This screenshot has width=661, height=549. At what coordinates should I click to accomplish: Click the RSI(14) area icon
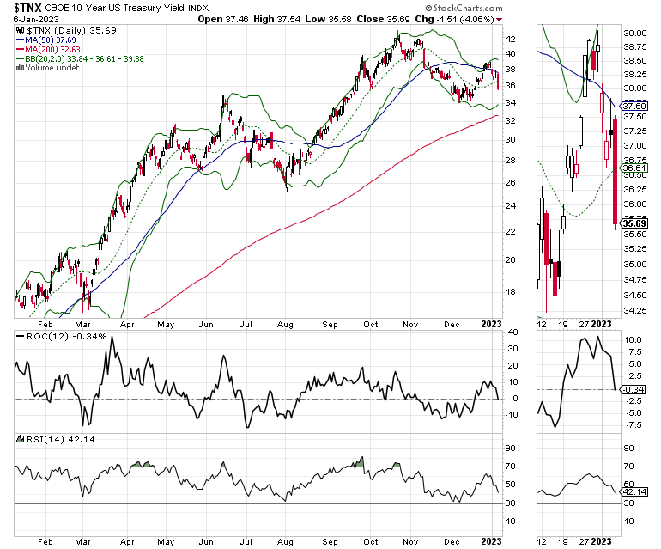pos(20,439)
